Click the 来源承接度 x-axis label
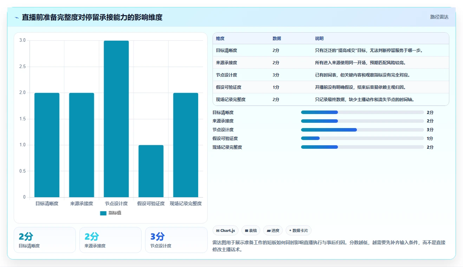The width and height of the screenshot is (463, 267). pyautogui.click(x=81, y=203)
